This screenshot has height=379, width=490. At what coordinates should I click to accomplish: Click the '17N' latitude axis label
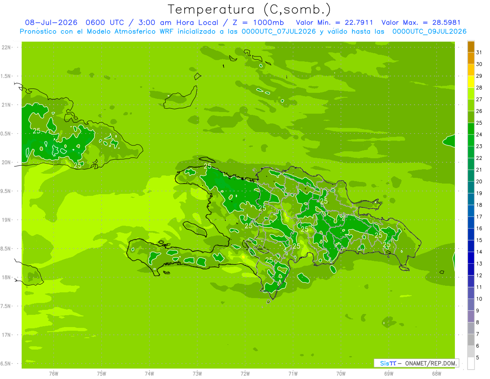pos(6,335)
